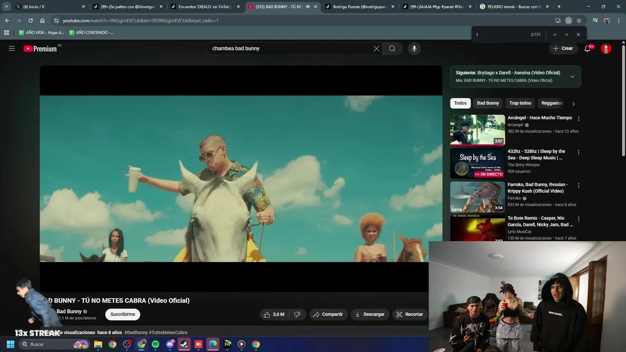The width and height of the screenshot is (626, 352).
Task: Open Chrome media controls icon
Action: 595,21
